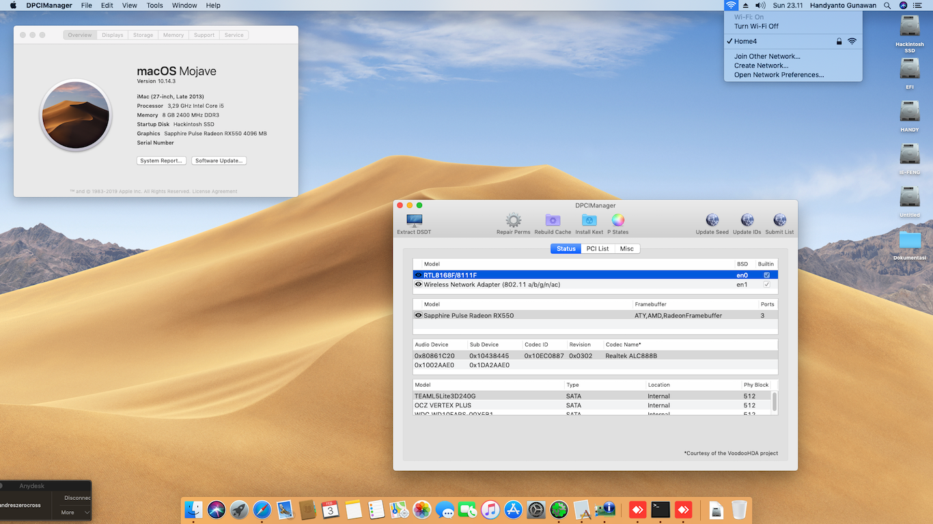Switch to the PCI List tab
This screenshot has width=933, height=524.
pos(598,249)
